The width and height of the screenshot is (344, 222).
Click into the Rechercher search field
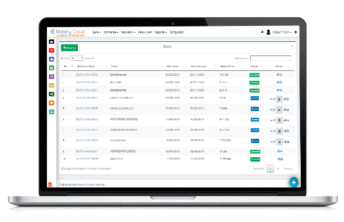[271, 59]
